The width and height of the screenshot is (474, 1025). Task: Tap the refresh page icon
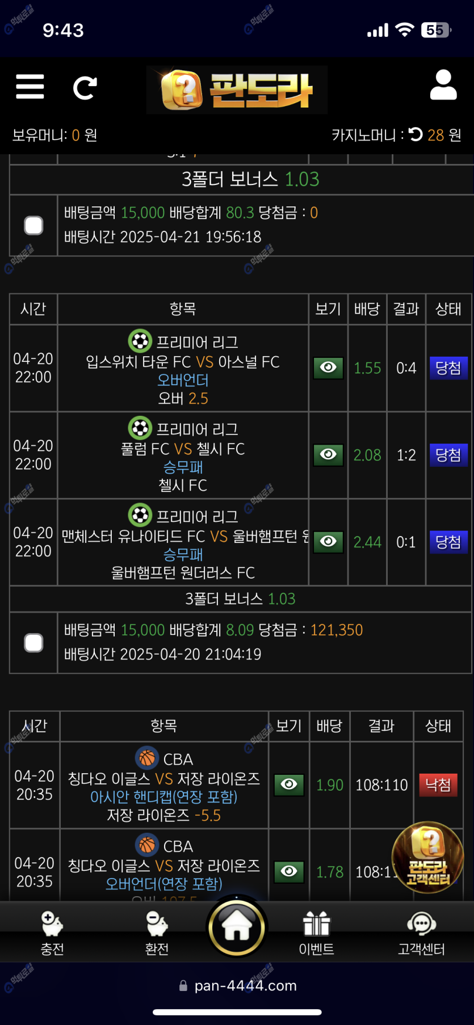(85, 88)
